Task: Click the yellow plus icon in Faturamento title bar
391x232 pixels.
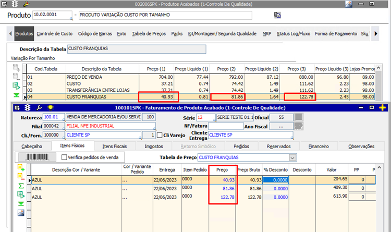Action: coord(383,107)
